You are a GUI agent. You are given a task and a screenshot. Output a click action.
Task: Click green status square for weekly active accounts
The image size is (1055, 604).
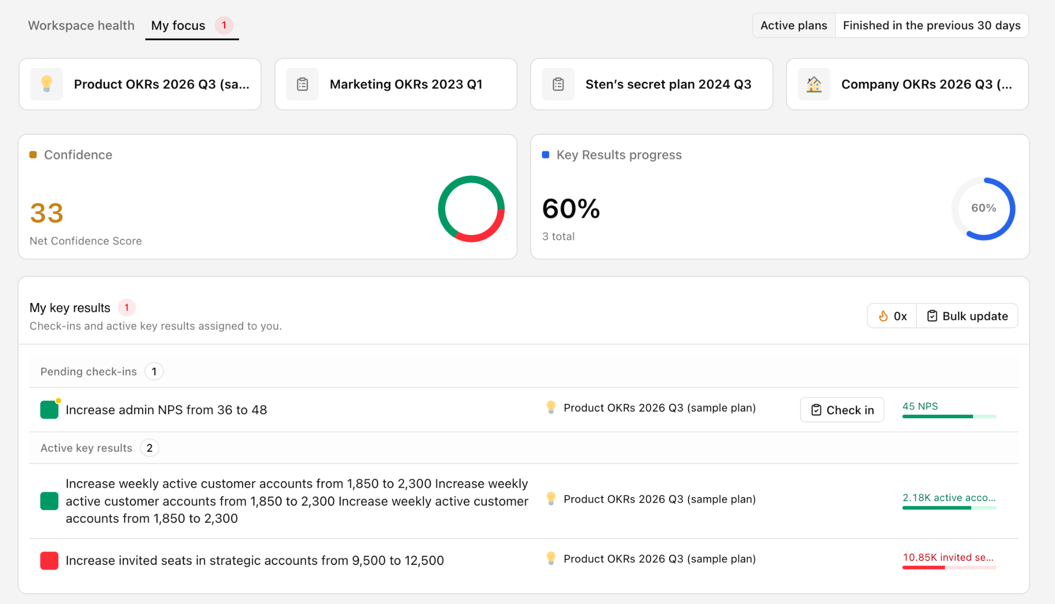(49, 501)
